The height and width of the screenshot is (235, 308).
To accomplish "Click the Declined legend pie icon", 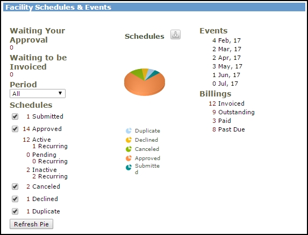I will pyautogui.click(x=128, y=140).
